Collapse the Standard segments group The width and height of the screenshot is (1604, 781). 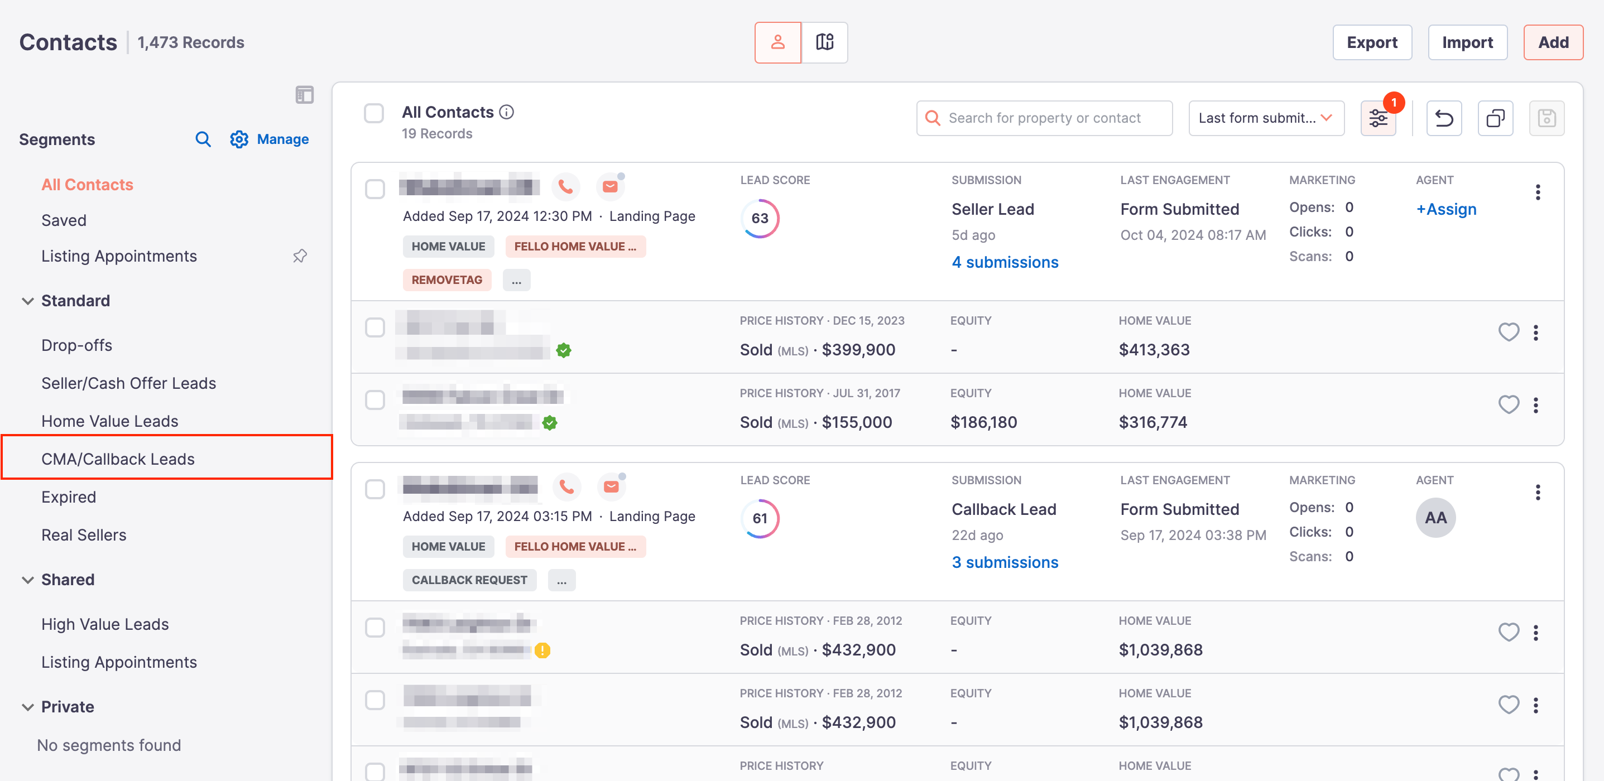27,301
